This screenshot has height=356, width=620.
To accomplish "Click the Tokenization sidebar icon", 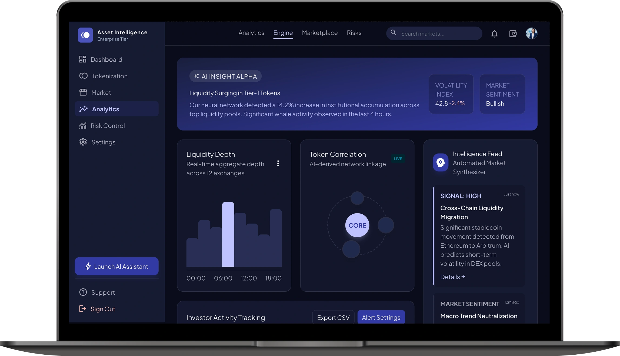I will [83, 76].
